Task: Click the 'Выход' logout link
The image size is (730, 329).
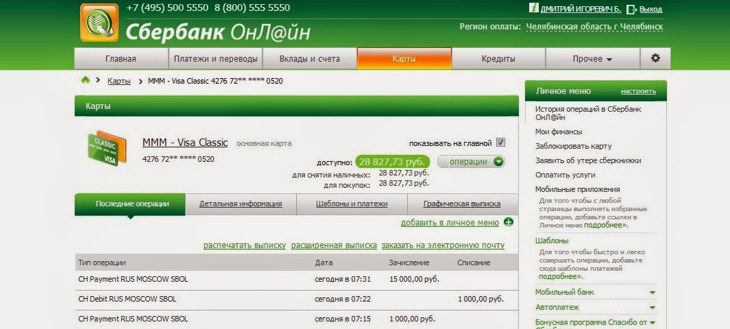Action: tap(651, 9)
